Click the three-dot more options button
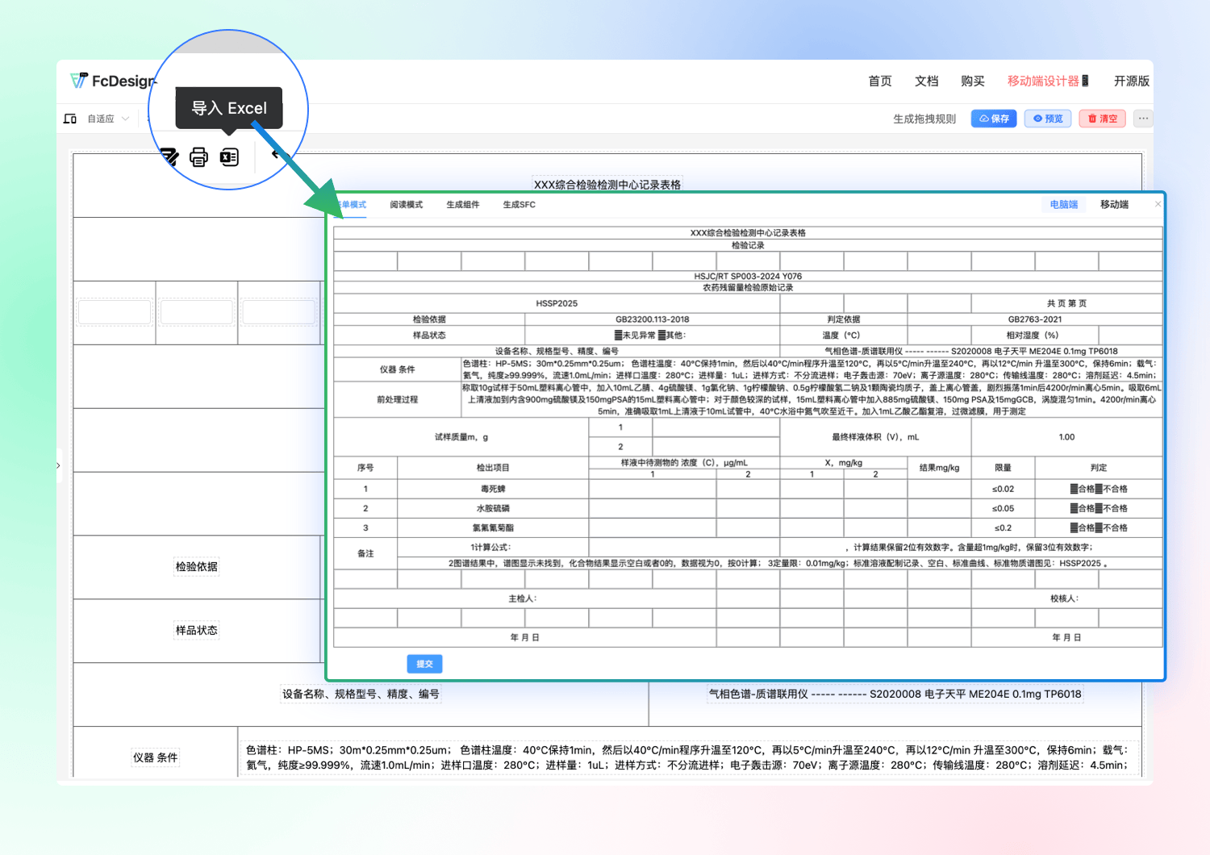 [x=1143, y=119]
